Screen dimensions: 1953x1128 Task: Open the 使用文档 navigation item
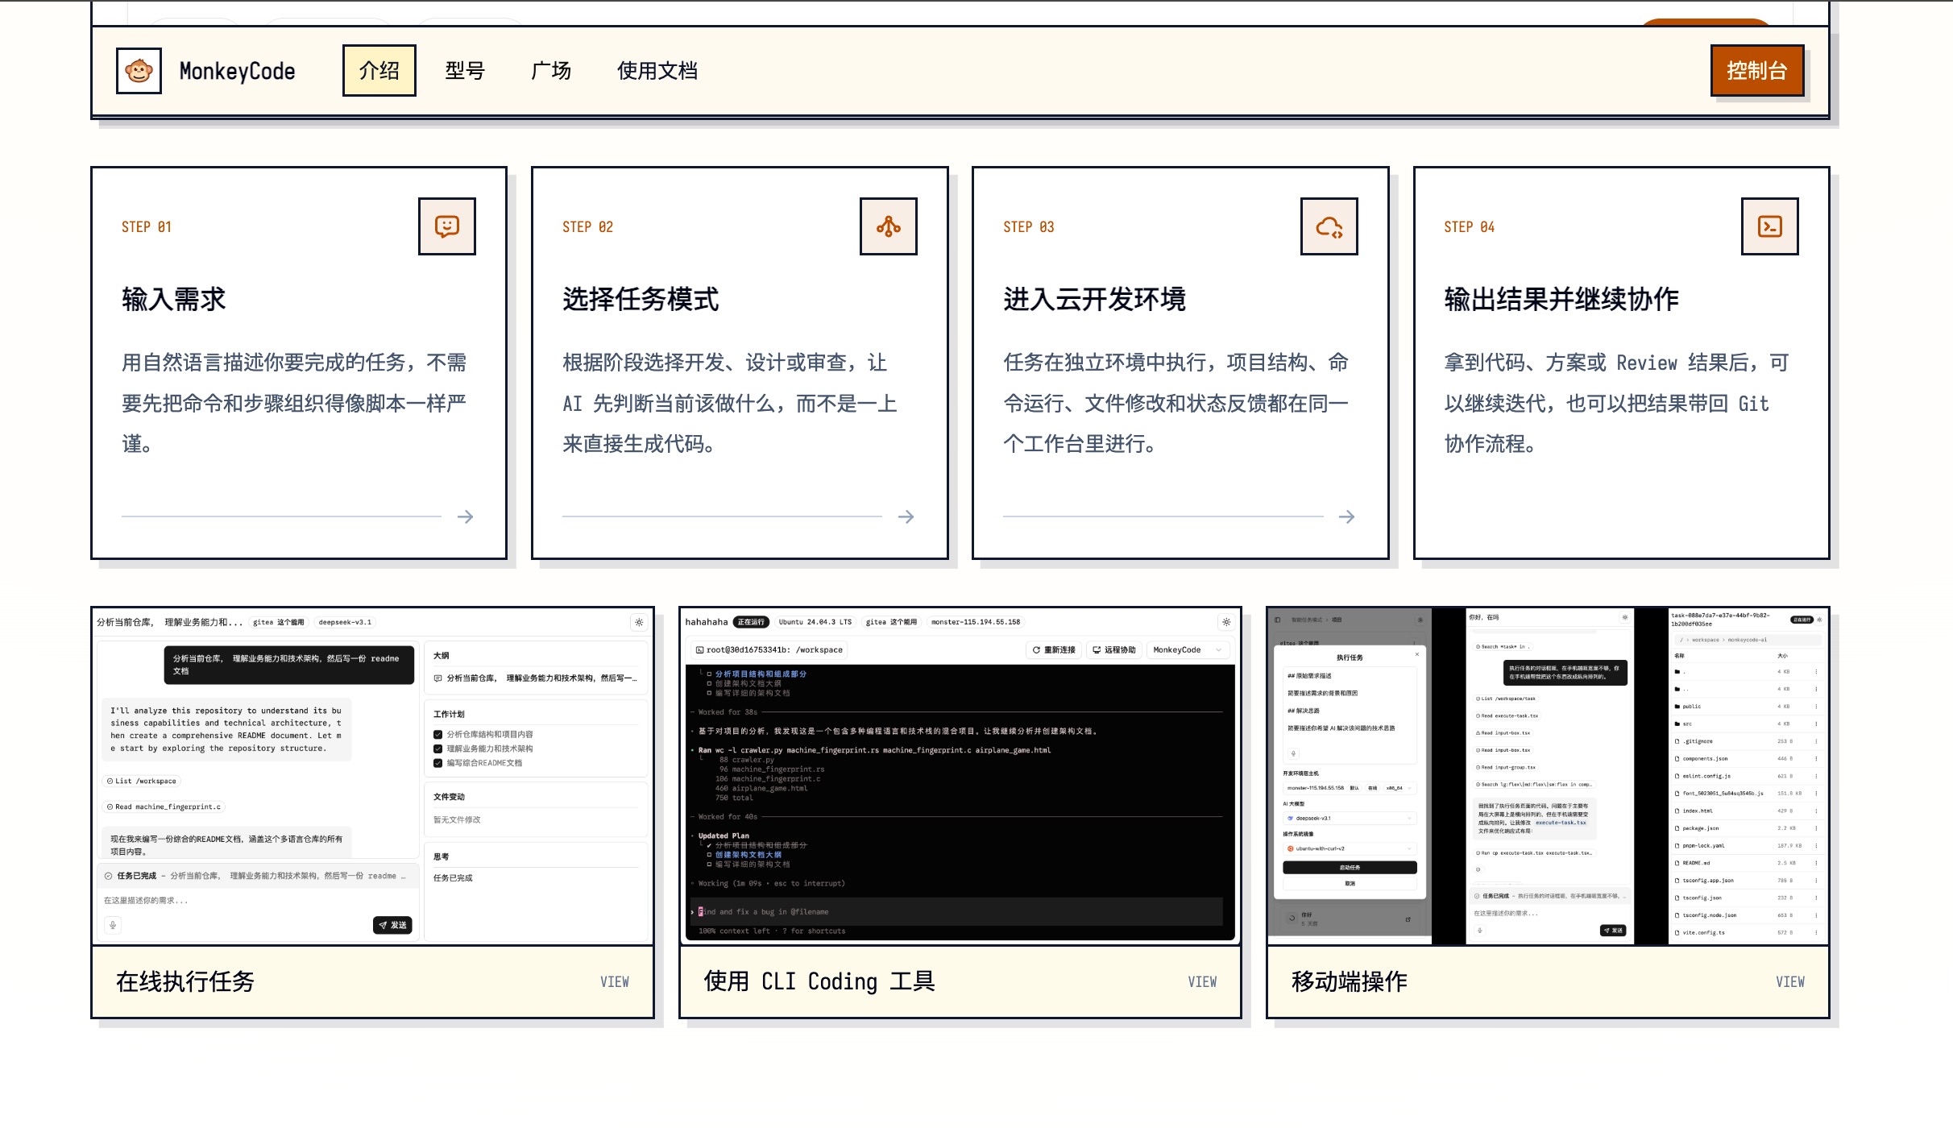point(657,71)
